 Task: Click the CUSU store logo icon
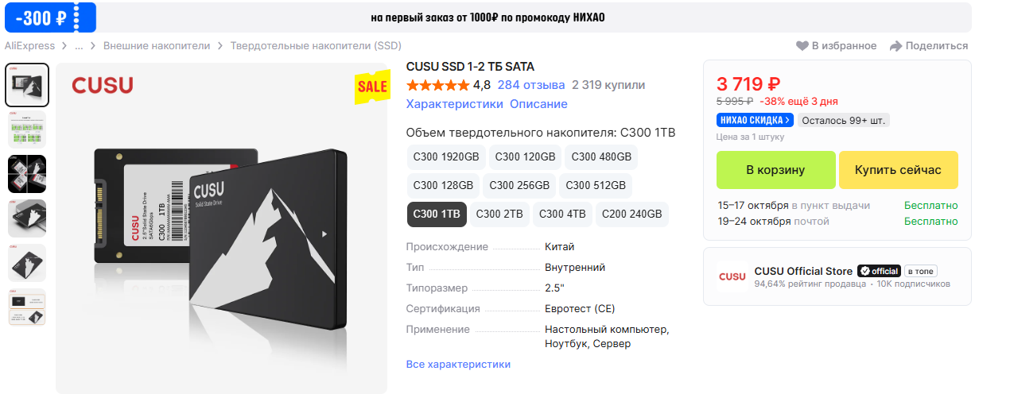click(x=732, y=276)
